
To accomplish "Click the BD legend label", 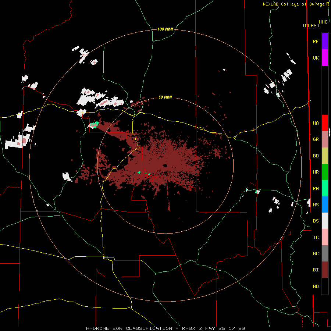I will (x=316, y=156).
